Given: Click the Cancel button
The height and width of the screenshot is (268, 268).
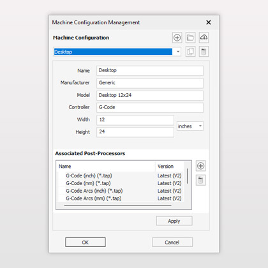Looking at the screenshot, I should pos(172,242).
